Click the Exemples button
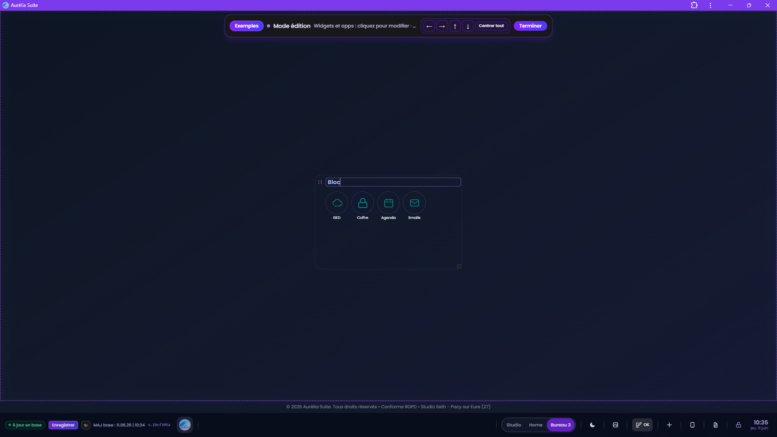777x437 pixels. point(246,26)
